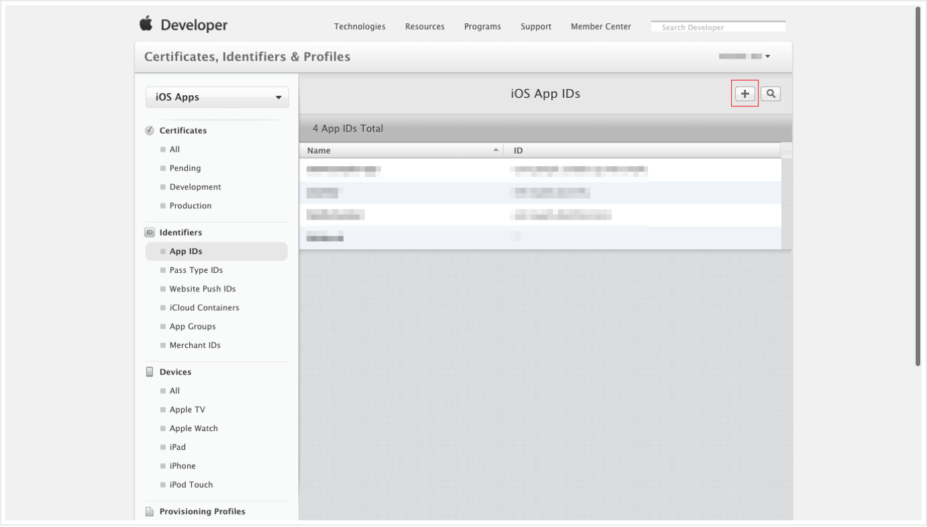Show Pending certificates
The image size is (927, 527).
[185, 168]
